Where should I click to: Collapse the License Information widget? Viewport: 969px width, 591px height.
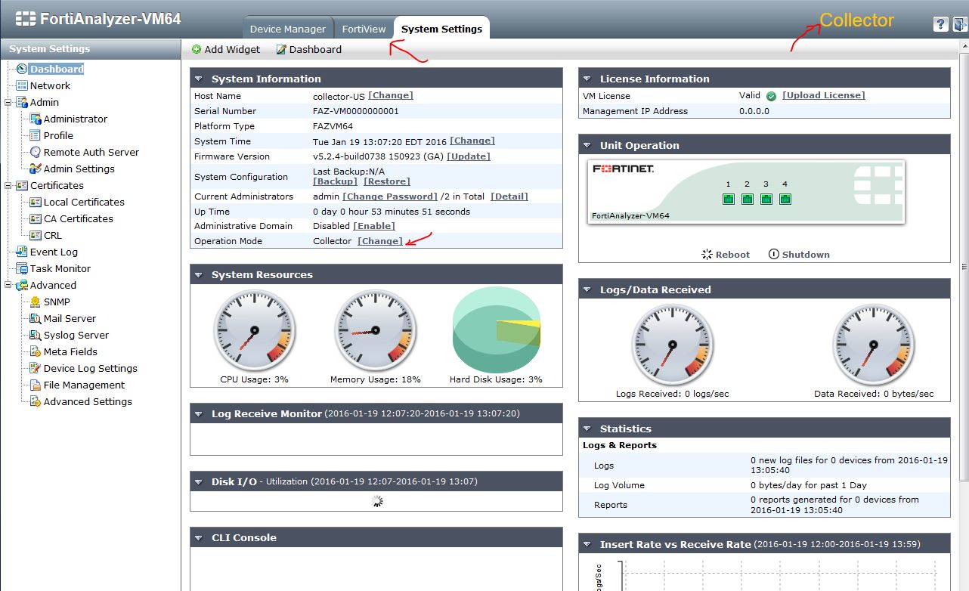pos(587,79)
